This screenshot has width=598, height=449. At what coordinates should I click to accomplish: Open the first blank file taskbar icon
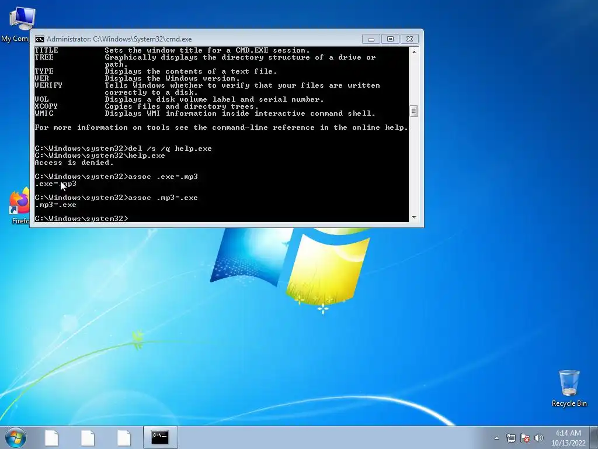pyautogui.click(x=51, y=438)
